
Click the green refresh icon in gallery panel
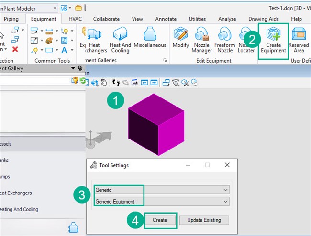(x=83, y=81)
